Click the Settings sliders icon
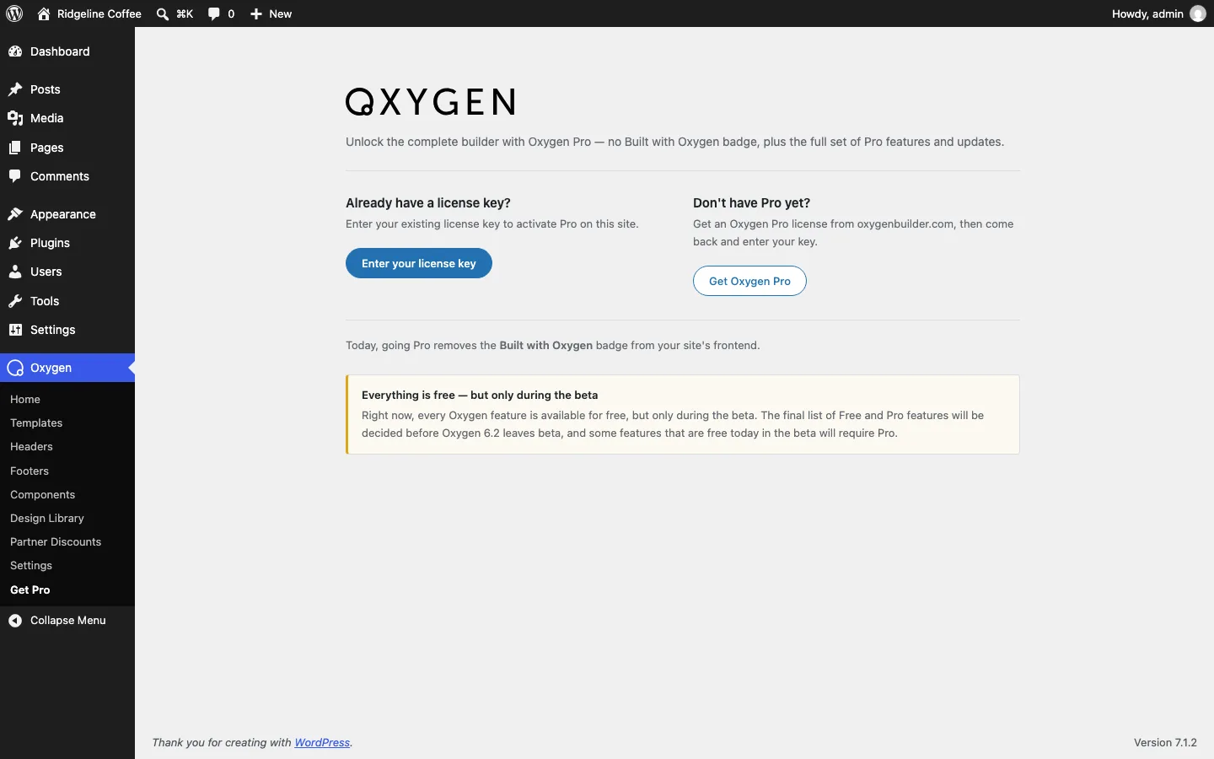The height and width of the screenshot is (759, 1214). [x=15, y=330]
